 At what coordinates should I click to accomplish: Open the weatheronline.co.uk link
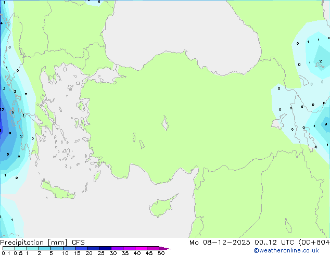click(286, 250)
